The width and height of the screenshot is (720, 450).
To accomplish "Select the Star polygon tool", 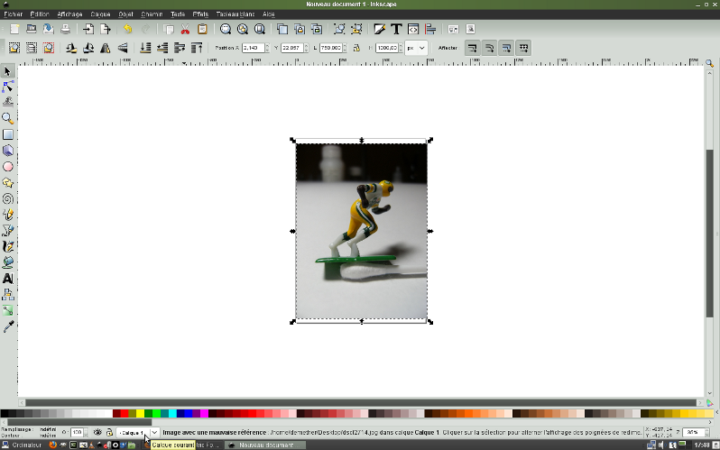I will tap(8, 182).
